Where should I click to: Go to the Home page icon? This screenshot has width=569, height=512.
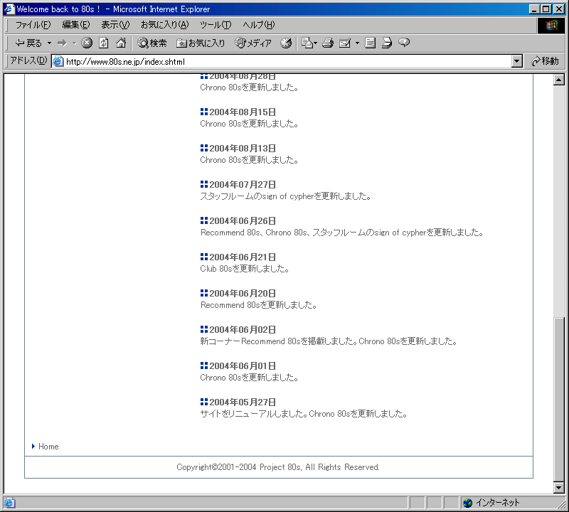[121, 43]
